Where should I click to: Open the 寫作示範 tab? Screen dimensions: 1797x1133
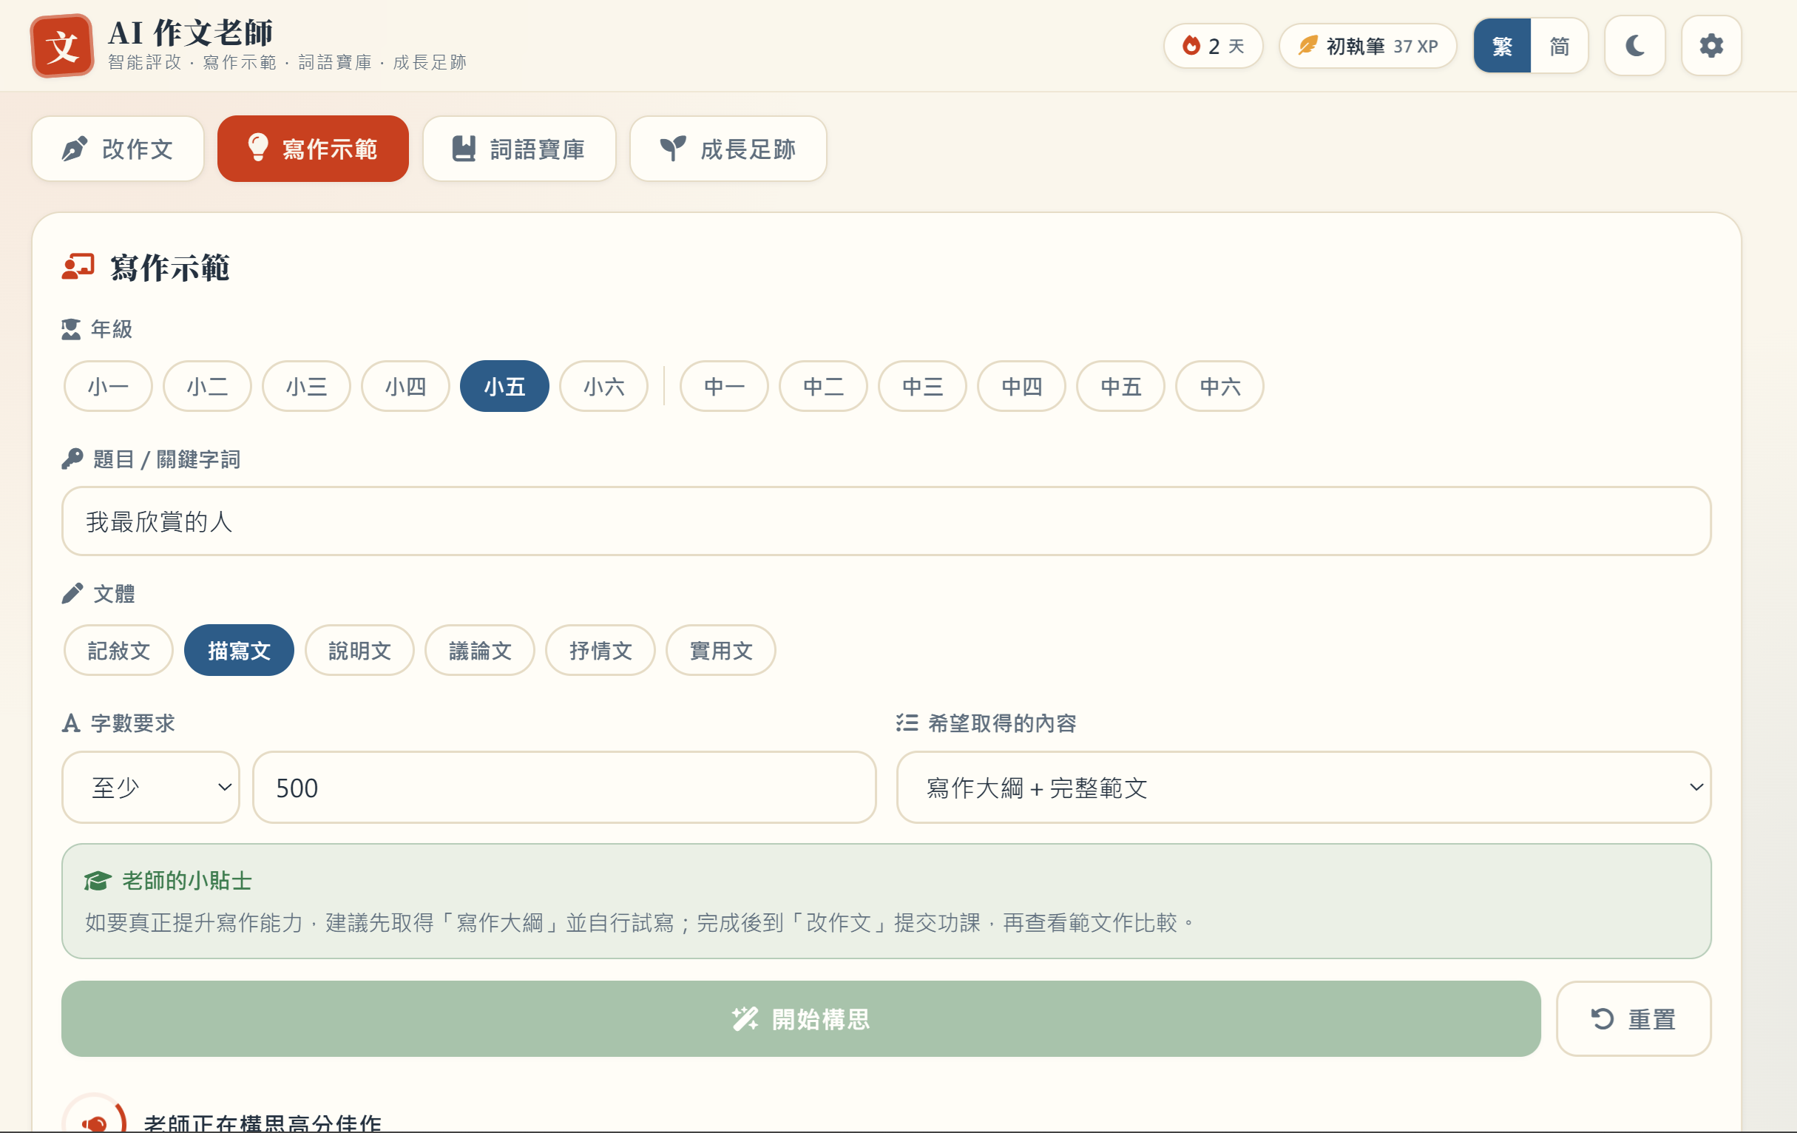tap(314, 149)
